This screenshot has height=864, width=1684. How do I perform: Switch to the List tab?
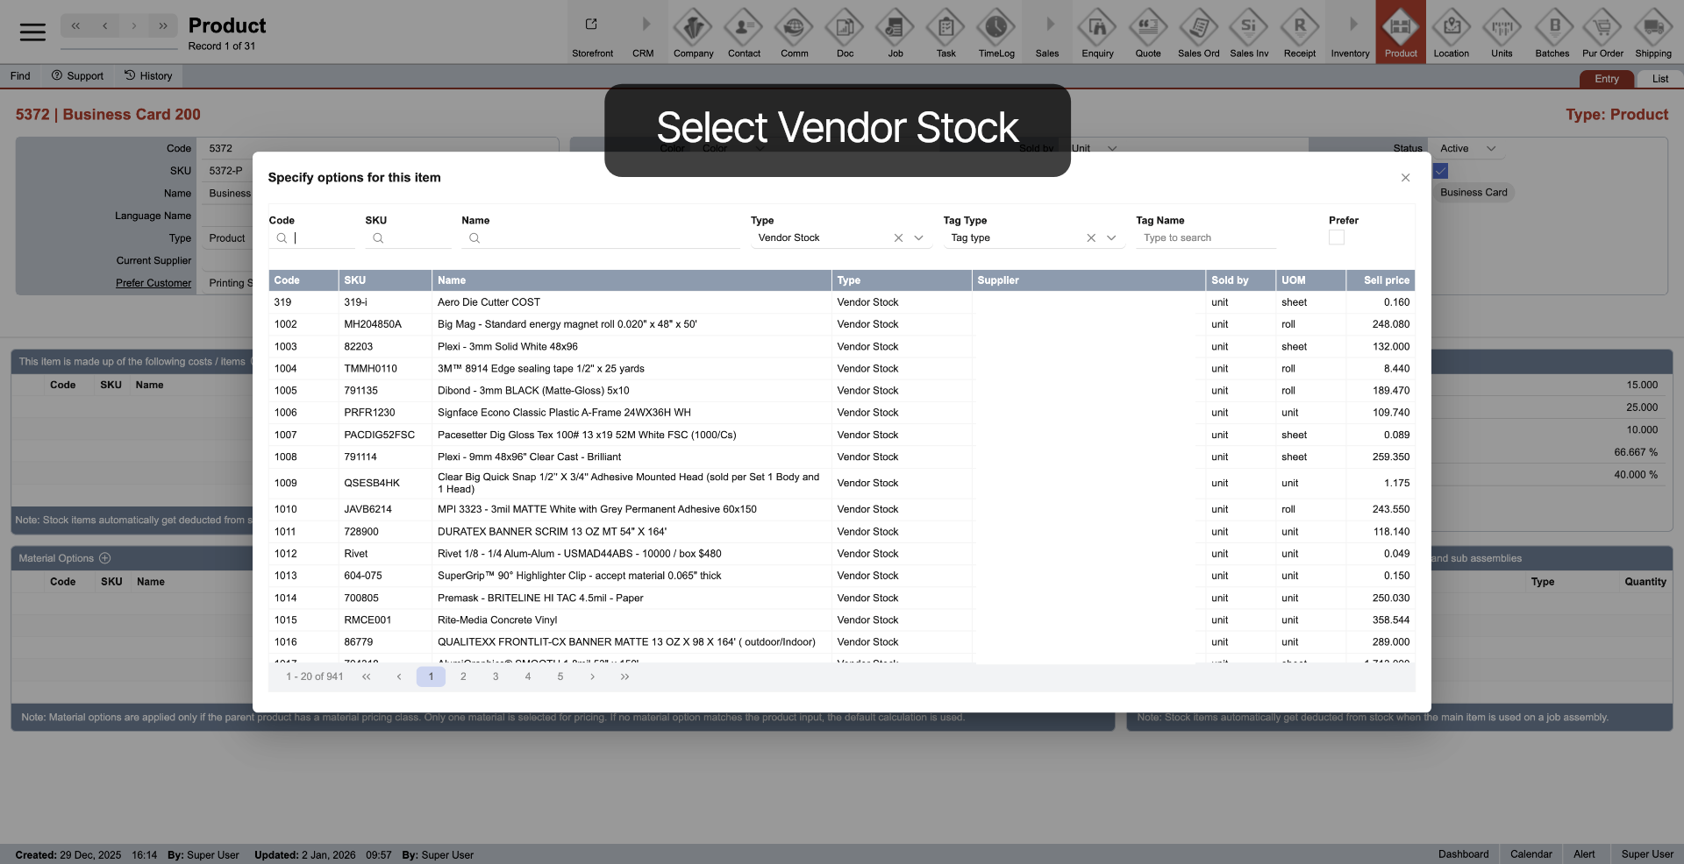click(x=1659, y=79)
